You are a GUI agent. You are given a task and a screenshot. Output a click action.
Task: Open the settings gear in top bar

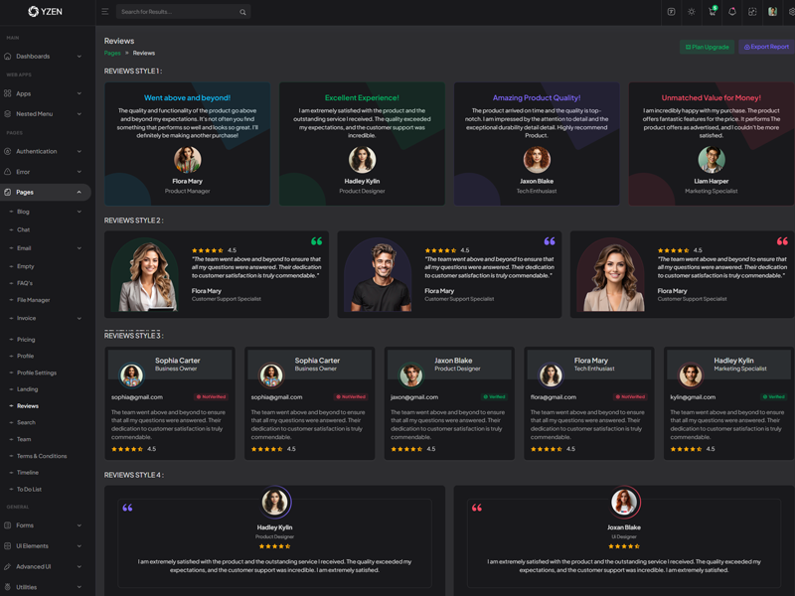tap(791, 12)
